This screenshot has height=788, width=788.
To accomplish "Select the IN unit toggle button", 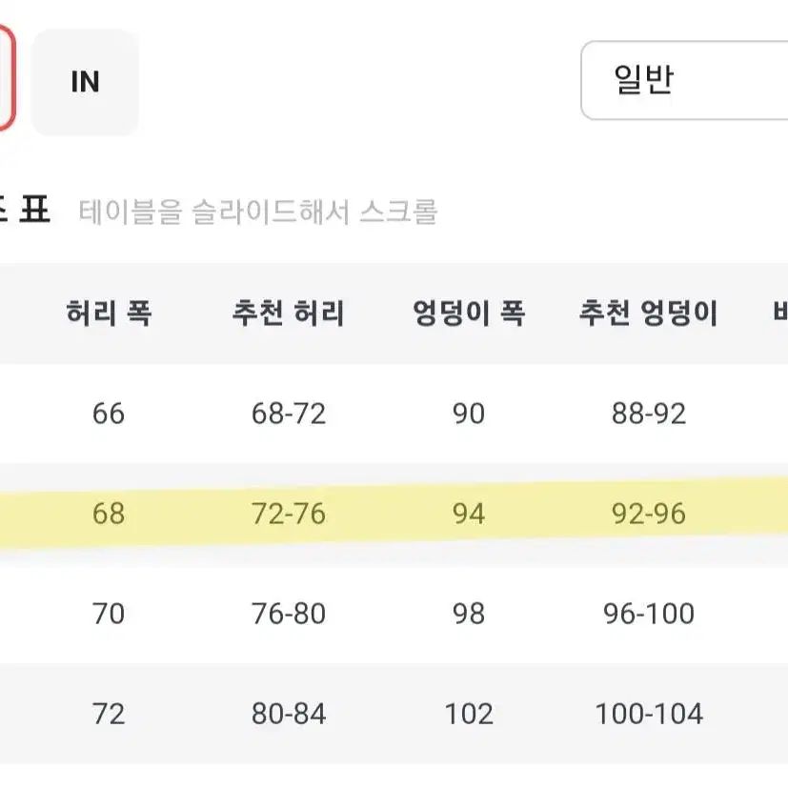I will click(85, 82).
